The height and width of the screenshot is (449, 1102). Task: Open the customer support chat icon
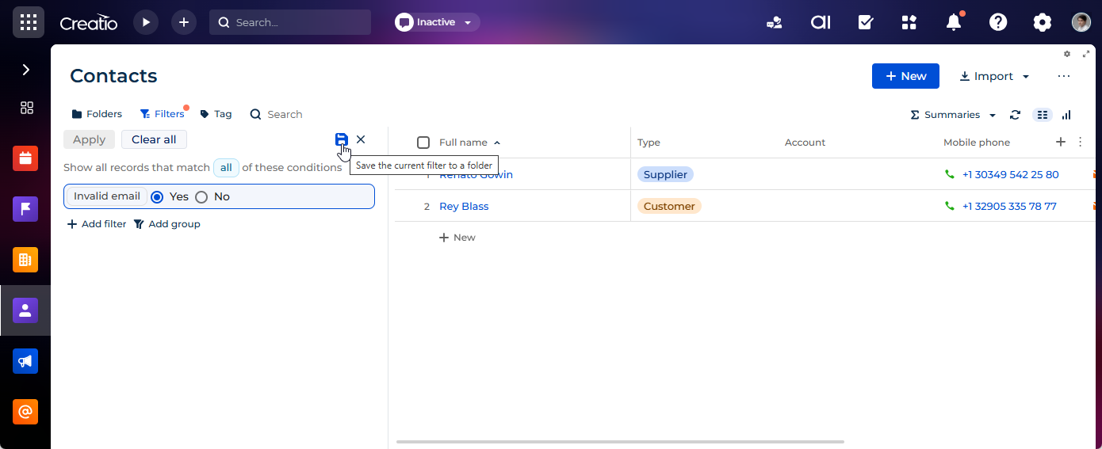(775, 22)
